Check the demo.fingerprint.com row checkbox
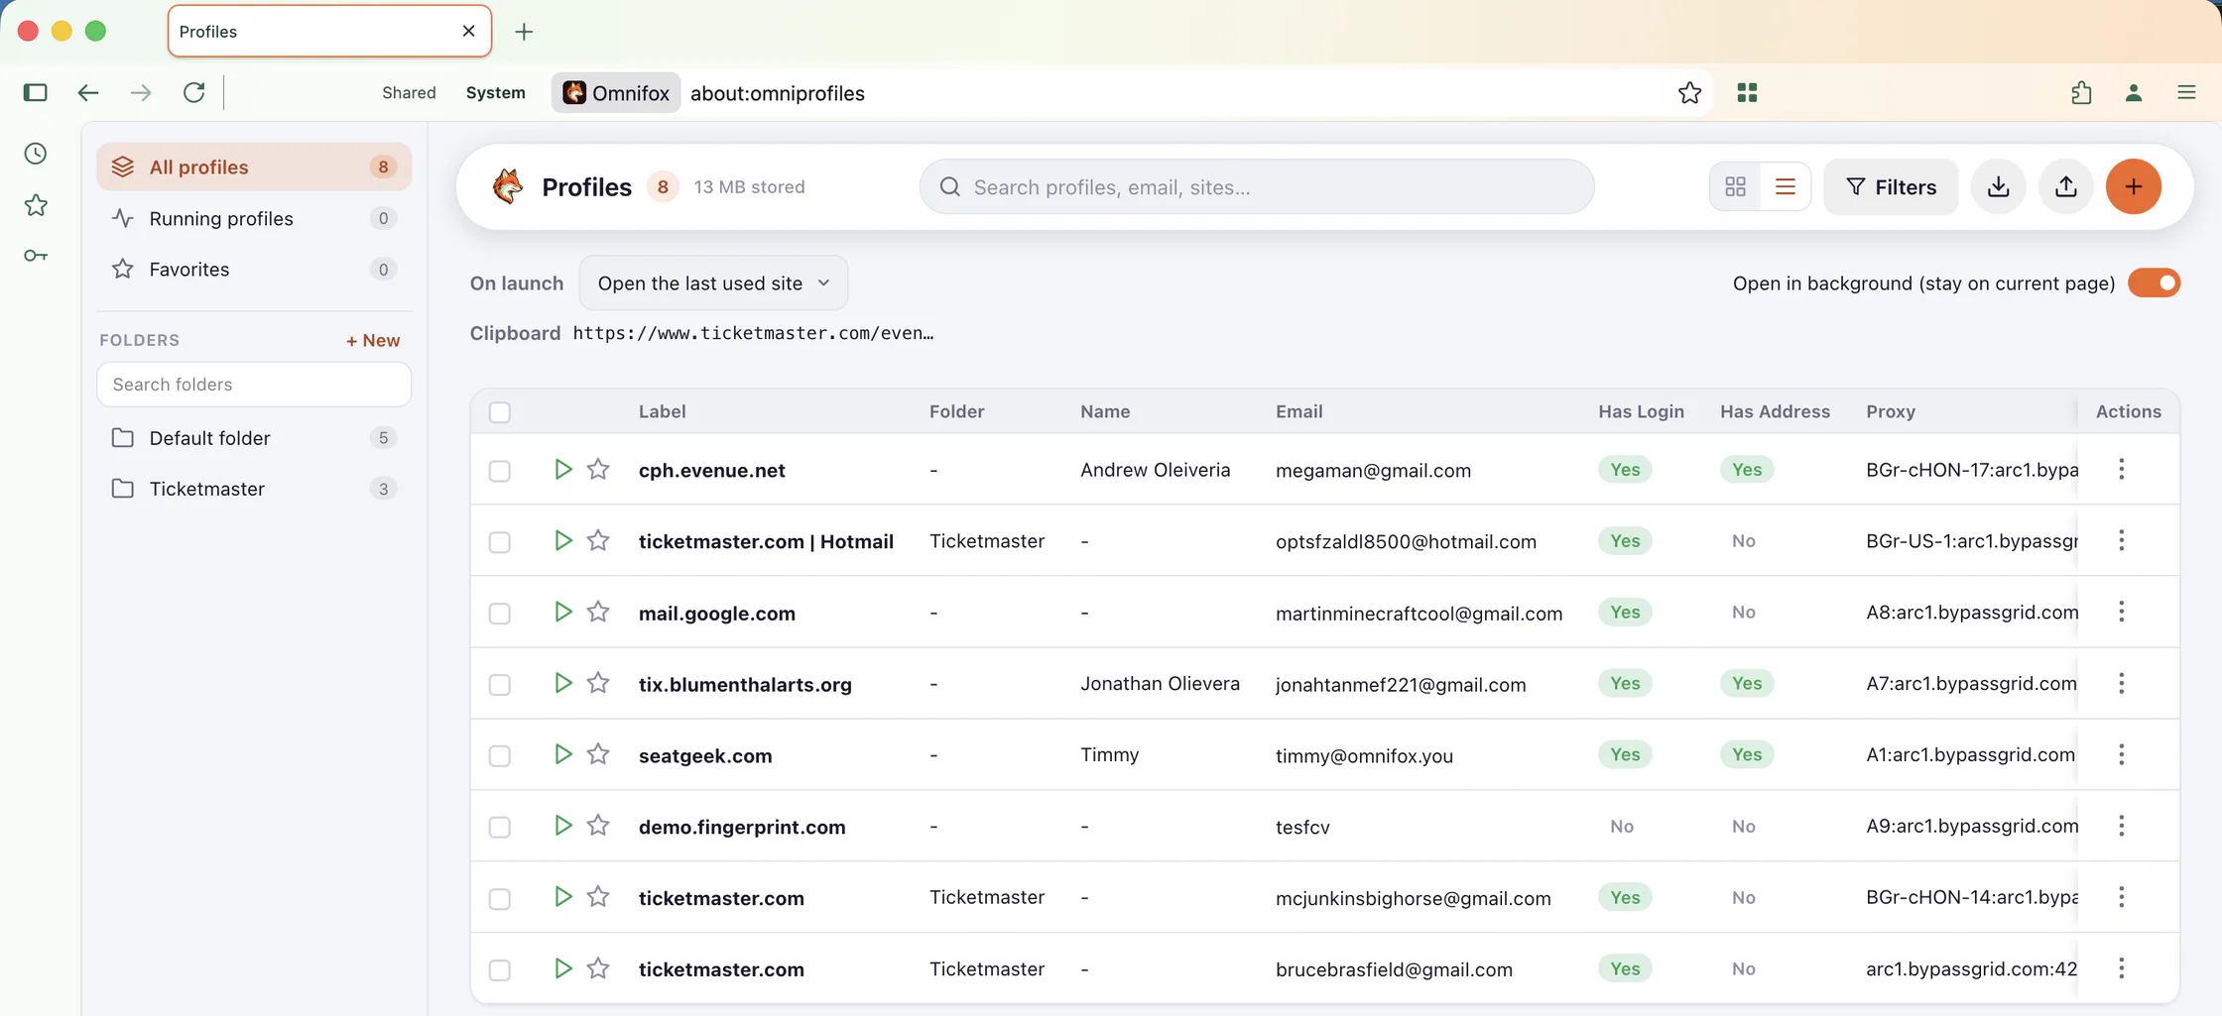This screenshot has width=2222, height=1016. 500,827
